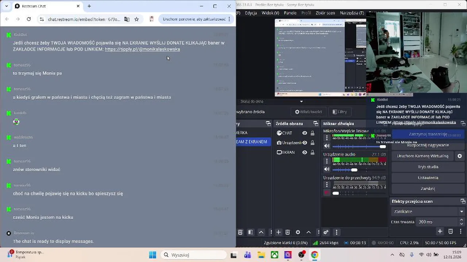467x262 pixels.
Task: Decrease Czas trwania with the down stepper arrow
Action: (x=462, y=224)
